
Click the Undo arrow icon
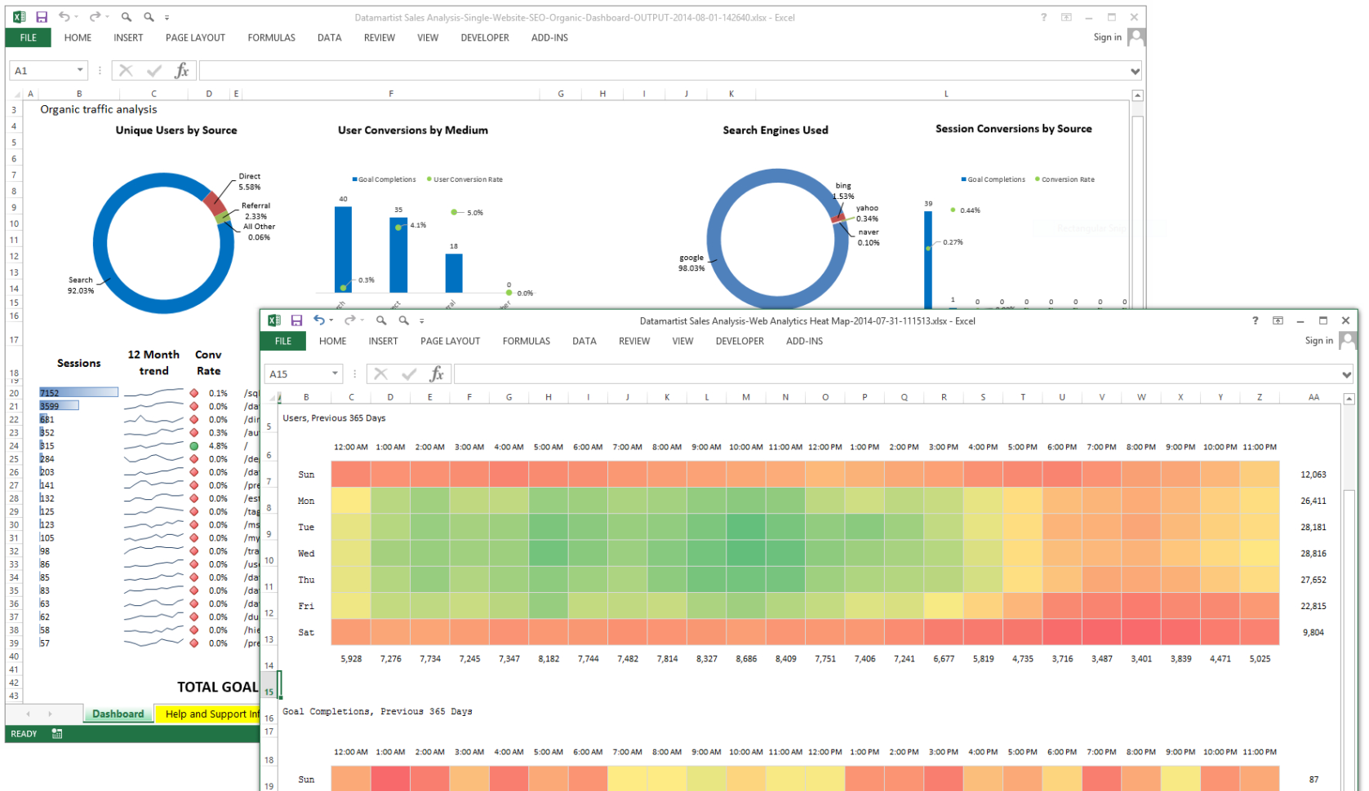321,320
